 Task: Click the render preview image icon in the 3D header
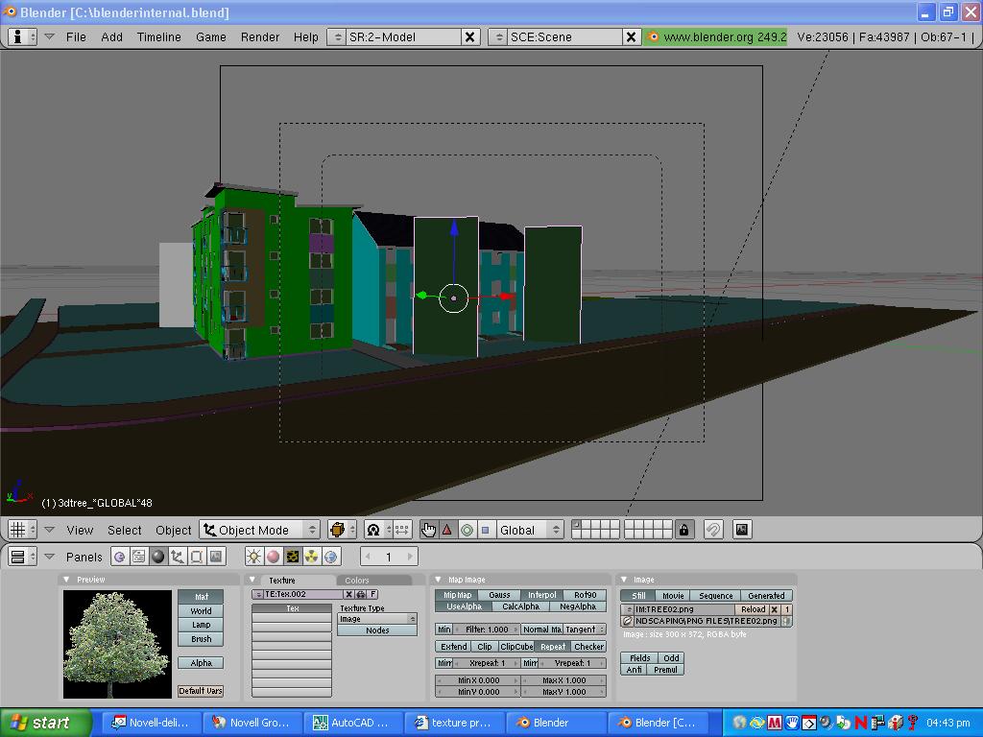[x=742, y=530]
